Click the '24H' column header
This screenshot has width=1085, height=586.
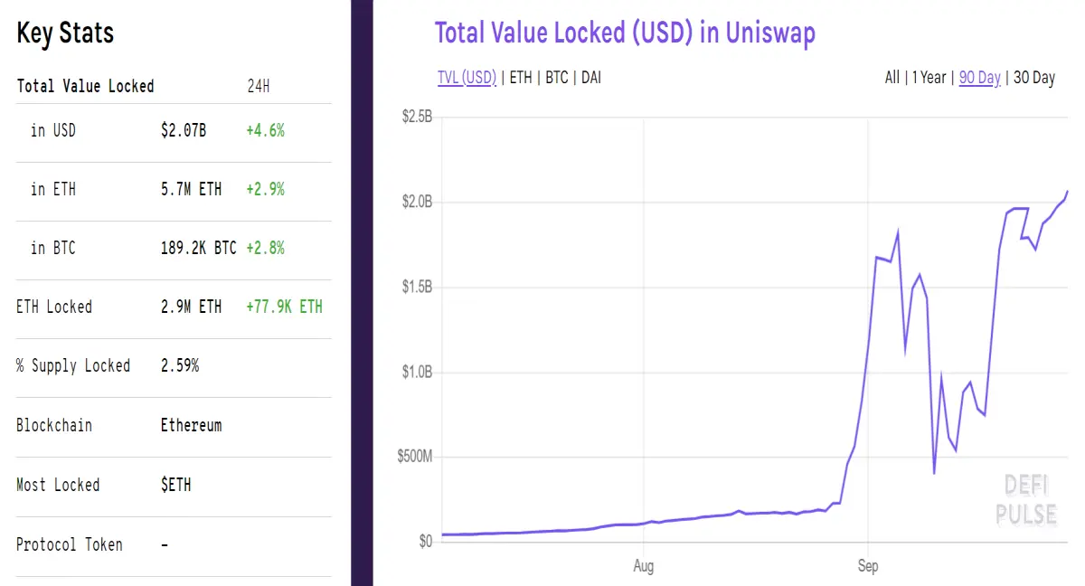pyautogui.click(x=259, y=87)
